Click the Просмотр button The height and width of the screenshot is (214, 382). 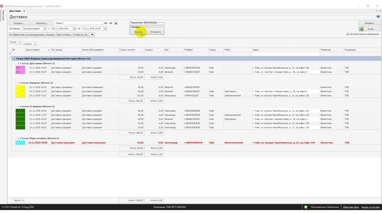[x=42, y=23]
